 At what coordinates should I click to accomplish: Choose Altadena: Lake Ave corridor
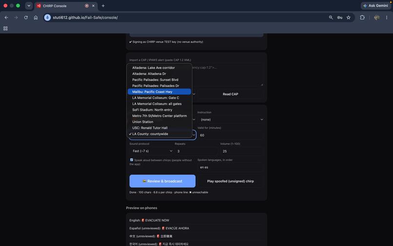coord(159,68)
